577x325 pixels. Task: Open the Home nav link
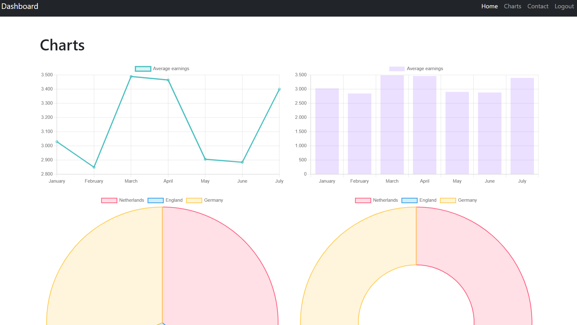tap(489, 6)
